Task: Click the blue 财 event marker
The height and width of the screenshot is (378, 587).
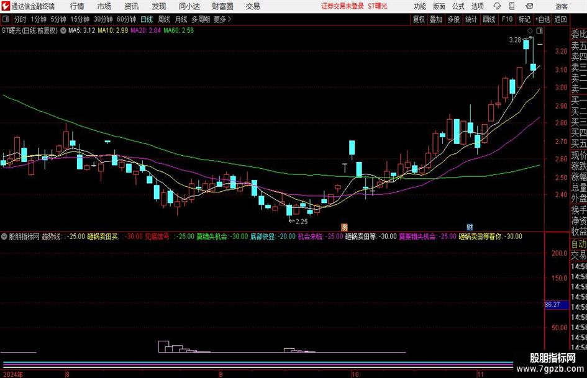Action: (x=470, y=227)
